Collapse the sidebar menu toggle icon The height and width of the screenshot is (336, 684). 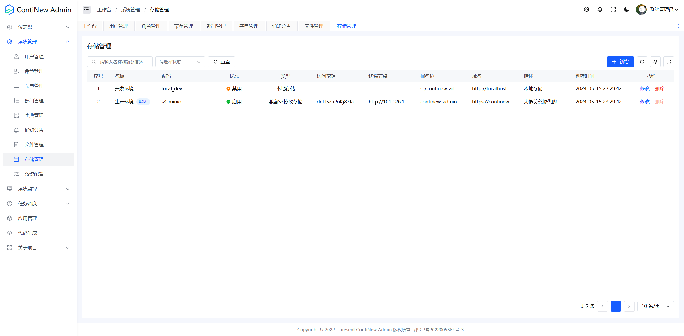(86, 10)
